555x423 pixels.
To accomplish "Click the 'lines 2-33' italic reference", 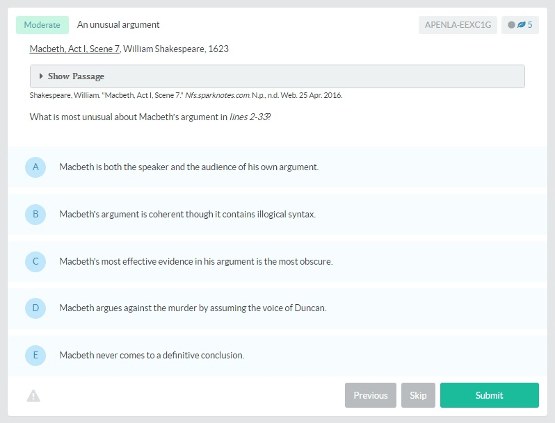I will click(x=248, y=117).
